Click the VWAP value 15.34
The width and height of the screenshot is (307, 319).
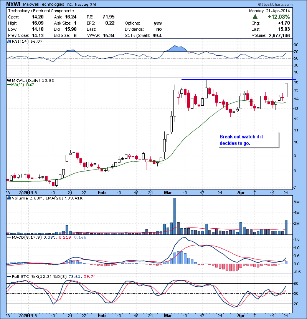(x=109, y=36)
